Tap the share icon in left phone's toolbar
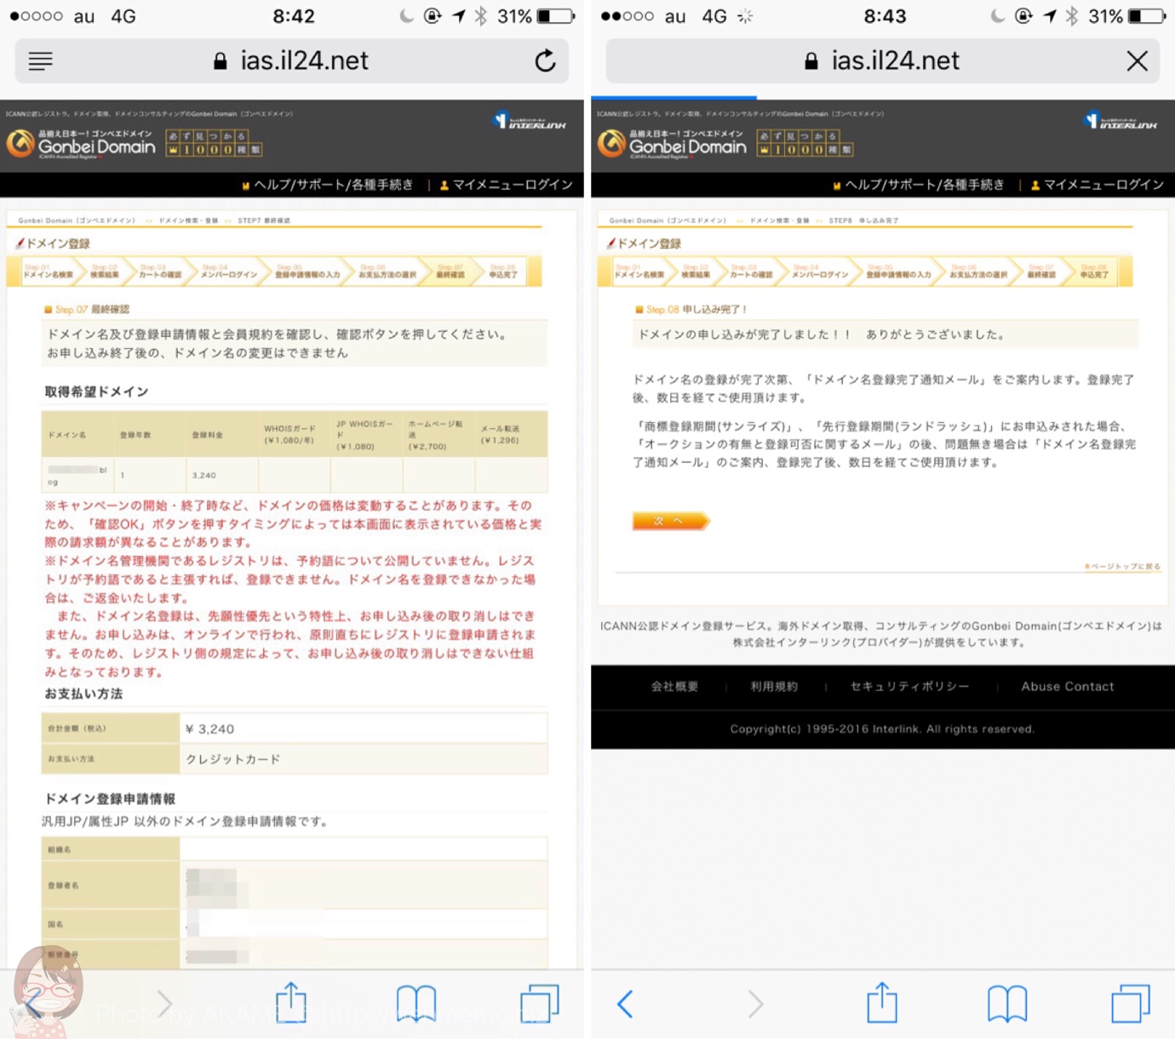 [x=291, y=1002]
